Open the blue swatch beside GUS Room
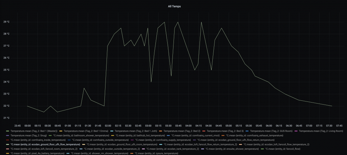 pos(247,131)
